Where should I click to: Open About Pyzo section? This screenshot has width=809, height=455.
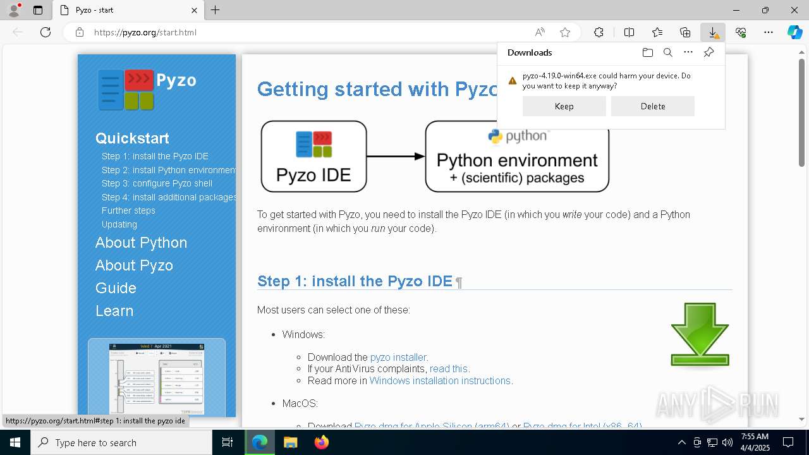coord(134,265)
